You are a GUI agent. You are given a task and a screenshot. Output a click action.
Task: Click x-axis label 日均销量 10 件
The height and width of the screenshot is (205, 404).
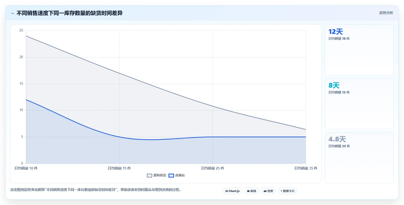[x=26, y=168]
